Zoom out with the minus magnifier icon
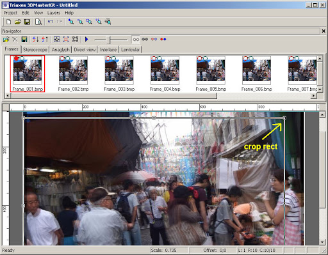 (x=80, y=22)
